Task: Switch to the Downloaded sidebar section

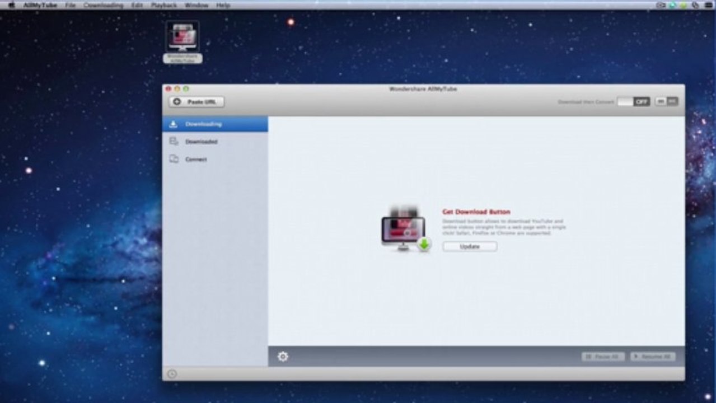Action: (x=215, y=142)
